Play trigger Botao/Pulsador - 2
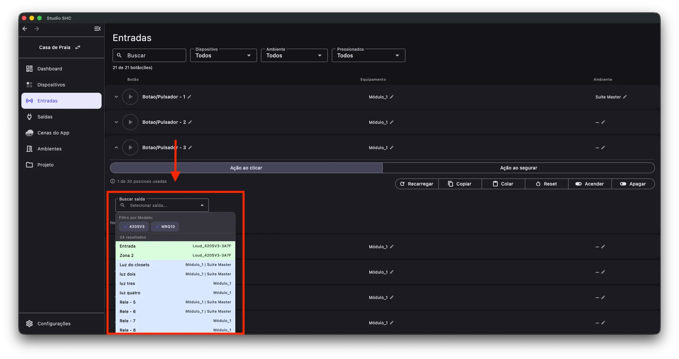This screenshot has width=679, height=359. coord(130,122)
